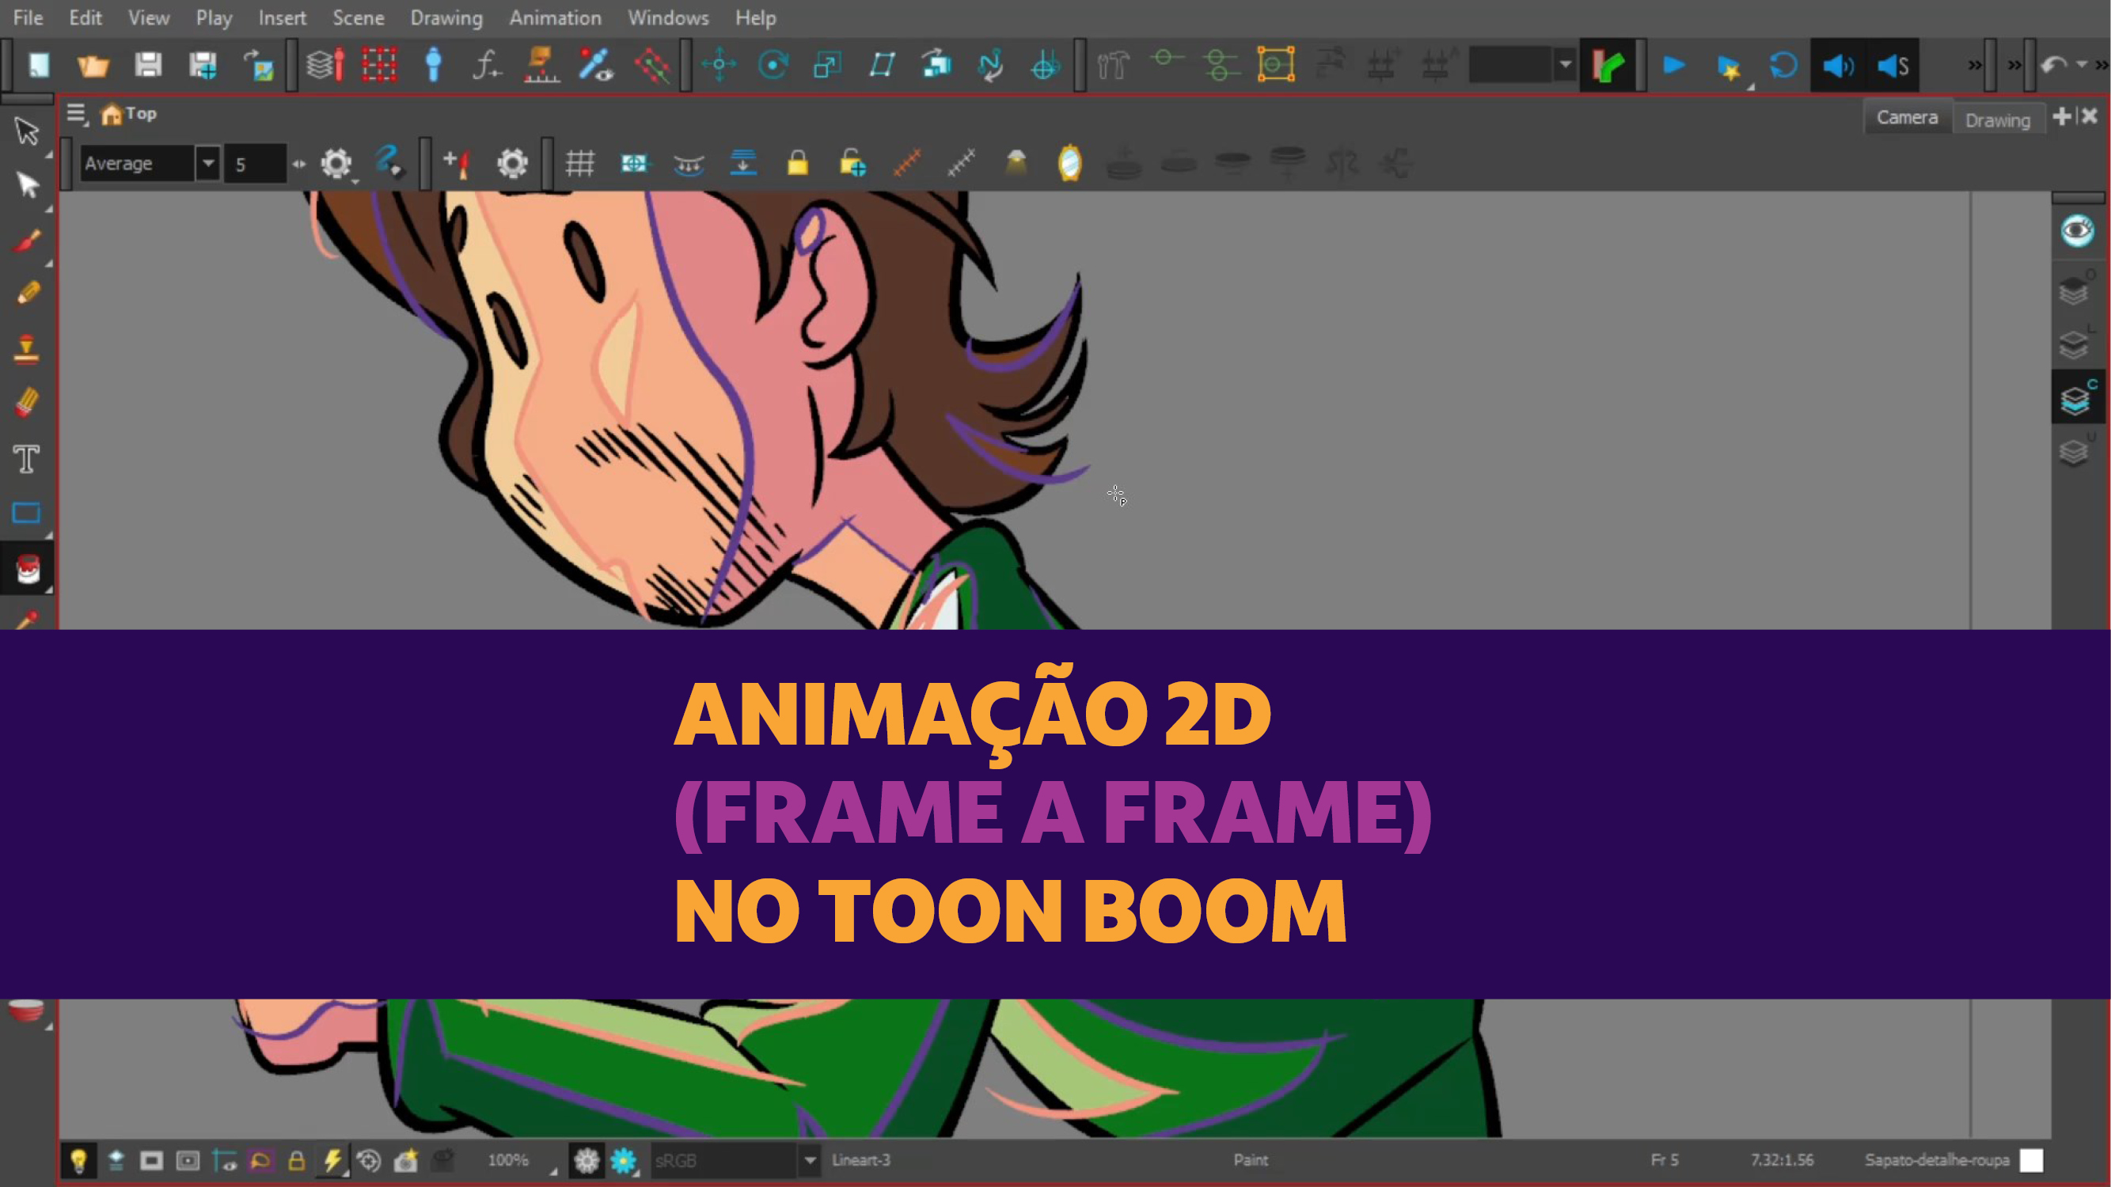2111x1187 pixels.
Task: Open the Animation menu
Action: [555, 18]
